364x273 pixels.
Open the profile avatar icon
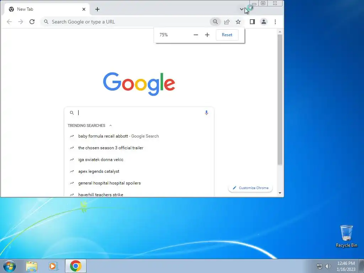click(x=264, y=22)
